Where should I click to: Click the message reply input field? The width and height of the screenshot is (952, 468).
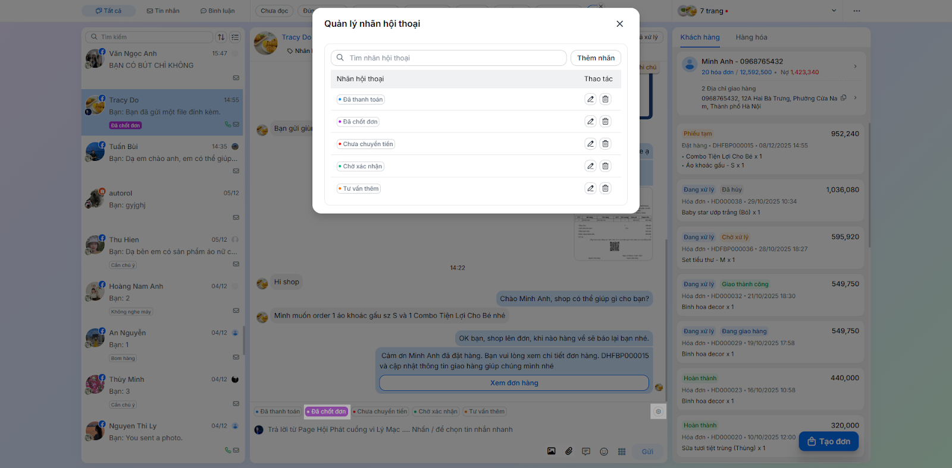point(458,429)
